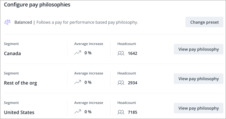Click Rest of the org headcount people icon

coord(121,83)
